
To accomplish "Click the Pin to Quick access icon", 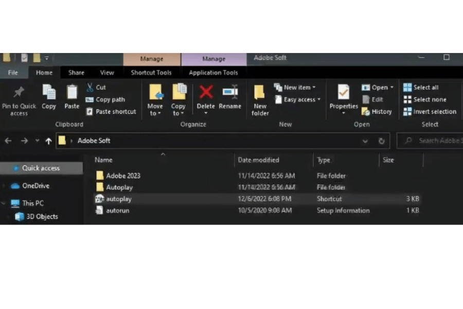I will pyautogui.click(x=19, y=93).
